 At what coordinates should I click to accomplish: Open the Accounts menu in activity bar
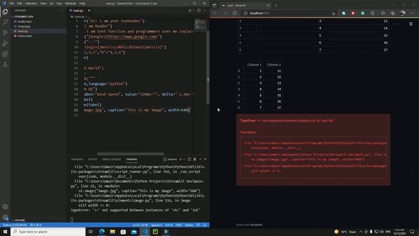[5, 206]
